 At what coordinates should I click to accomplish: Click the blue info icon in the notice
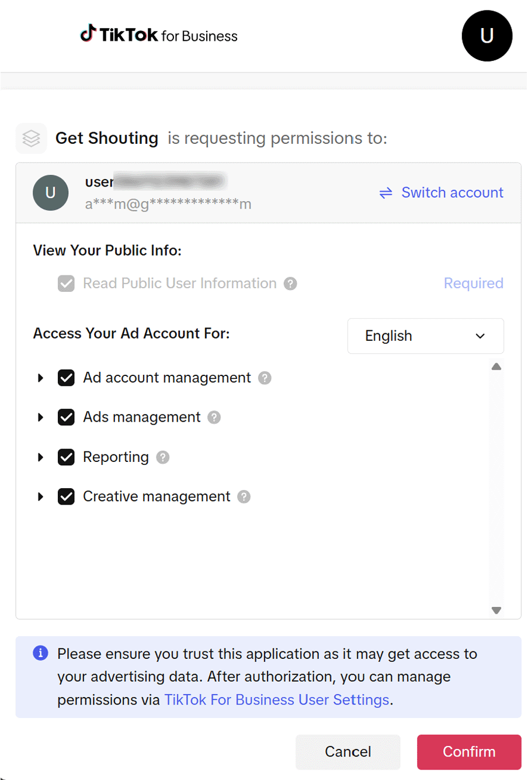click(x=40, y=653)
